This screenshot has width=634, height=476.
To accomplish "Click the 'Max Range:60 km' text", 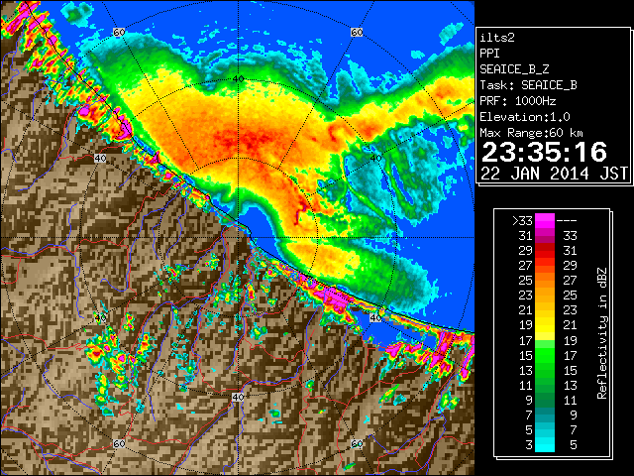I will (x=531, y=133).
